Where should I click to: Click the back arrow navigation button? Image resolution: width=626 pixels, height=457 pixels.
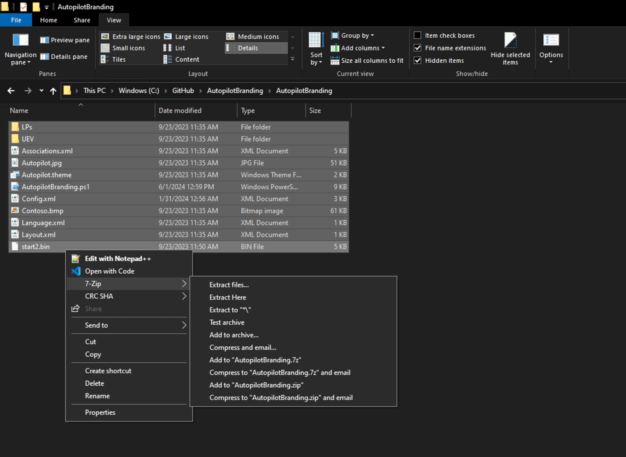[x=11, y=91]
